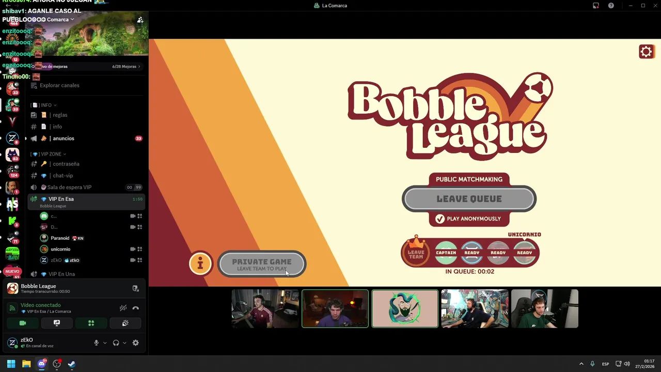Open microphone input options arrow
The image size is (661, 372).
[x=105, y=343]
